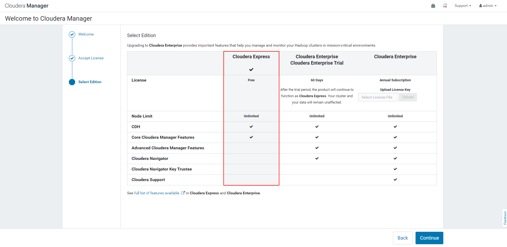Click the 'Select Edition' page heading

[x=141, y=35]
